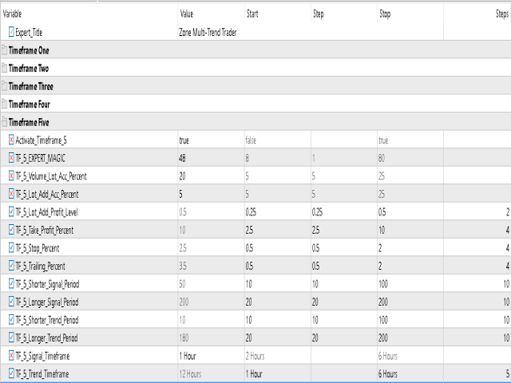Check the TF_5_EXPERT_MAGIC optimization box
Image resolution: width=511 pixels, height=383 pixels.
pyautogui.click(x=11, y=158)
